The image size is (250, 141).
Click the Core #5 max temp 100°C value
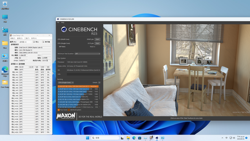tap(42, 85)
